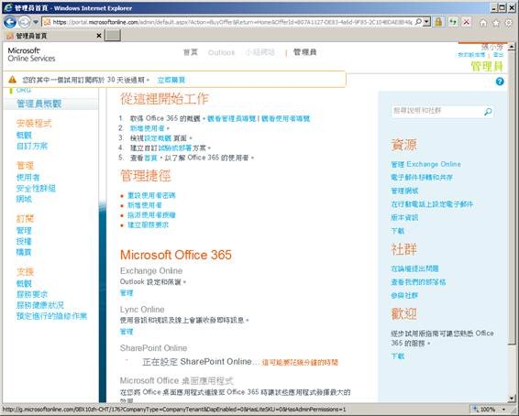
Task: Open the recent pages dropdown beside the Forward button
Action: coord(36,22)
